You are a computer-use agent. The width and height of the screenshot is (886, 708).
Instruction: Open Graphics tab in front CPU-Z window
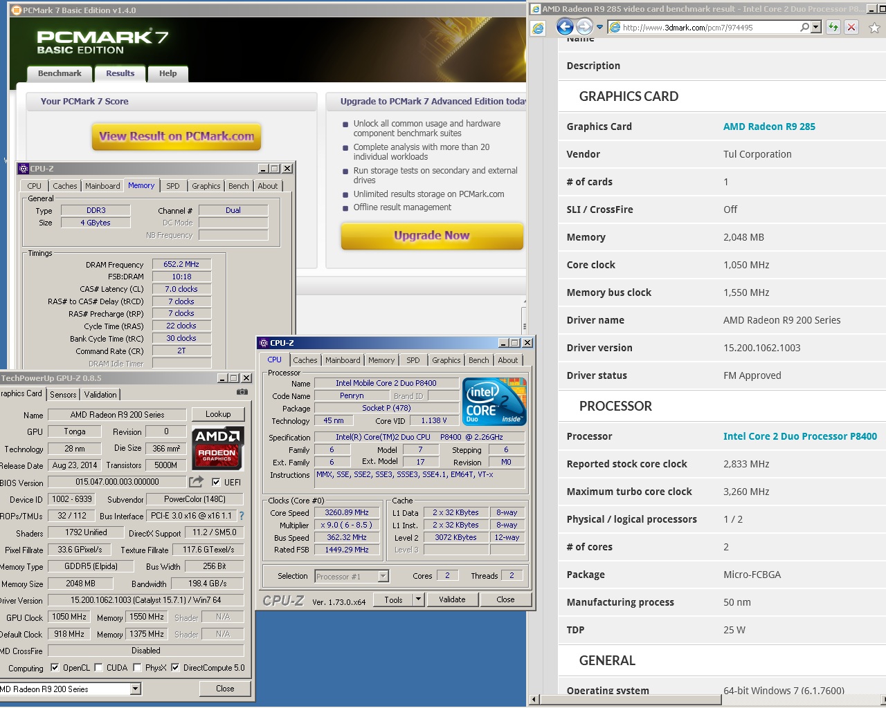[446, 360]
